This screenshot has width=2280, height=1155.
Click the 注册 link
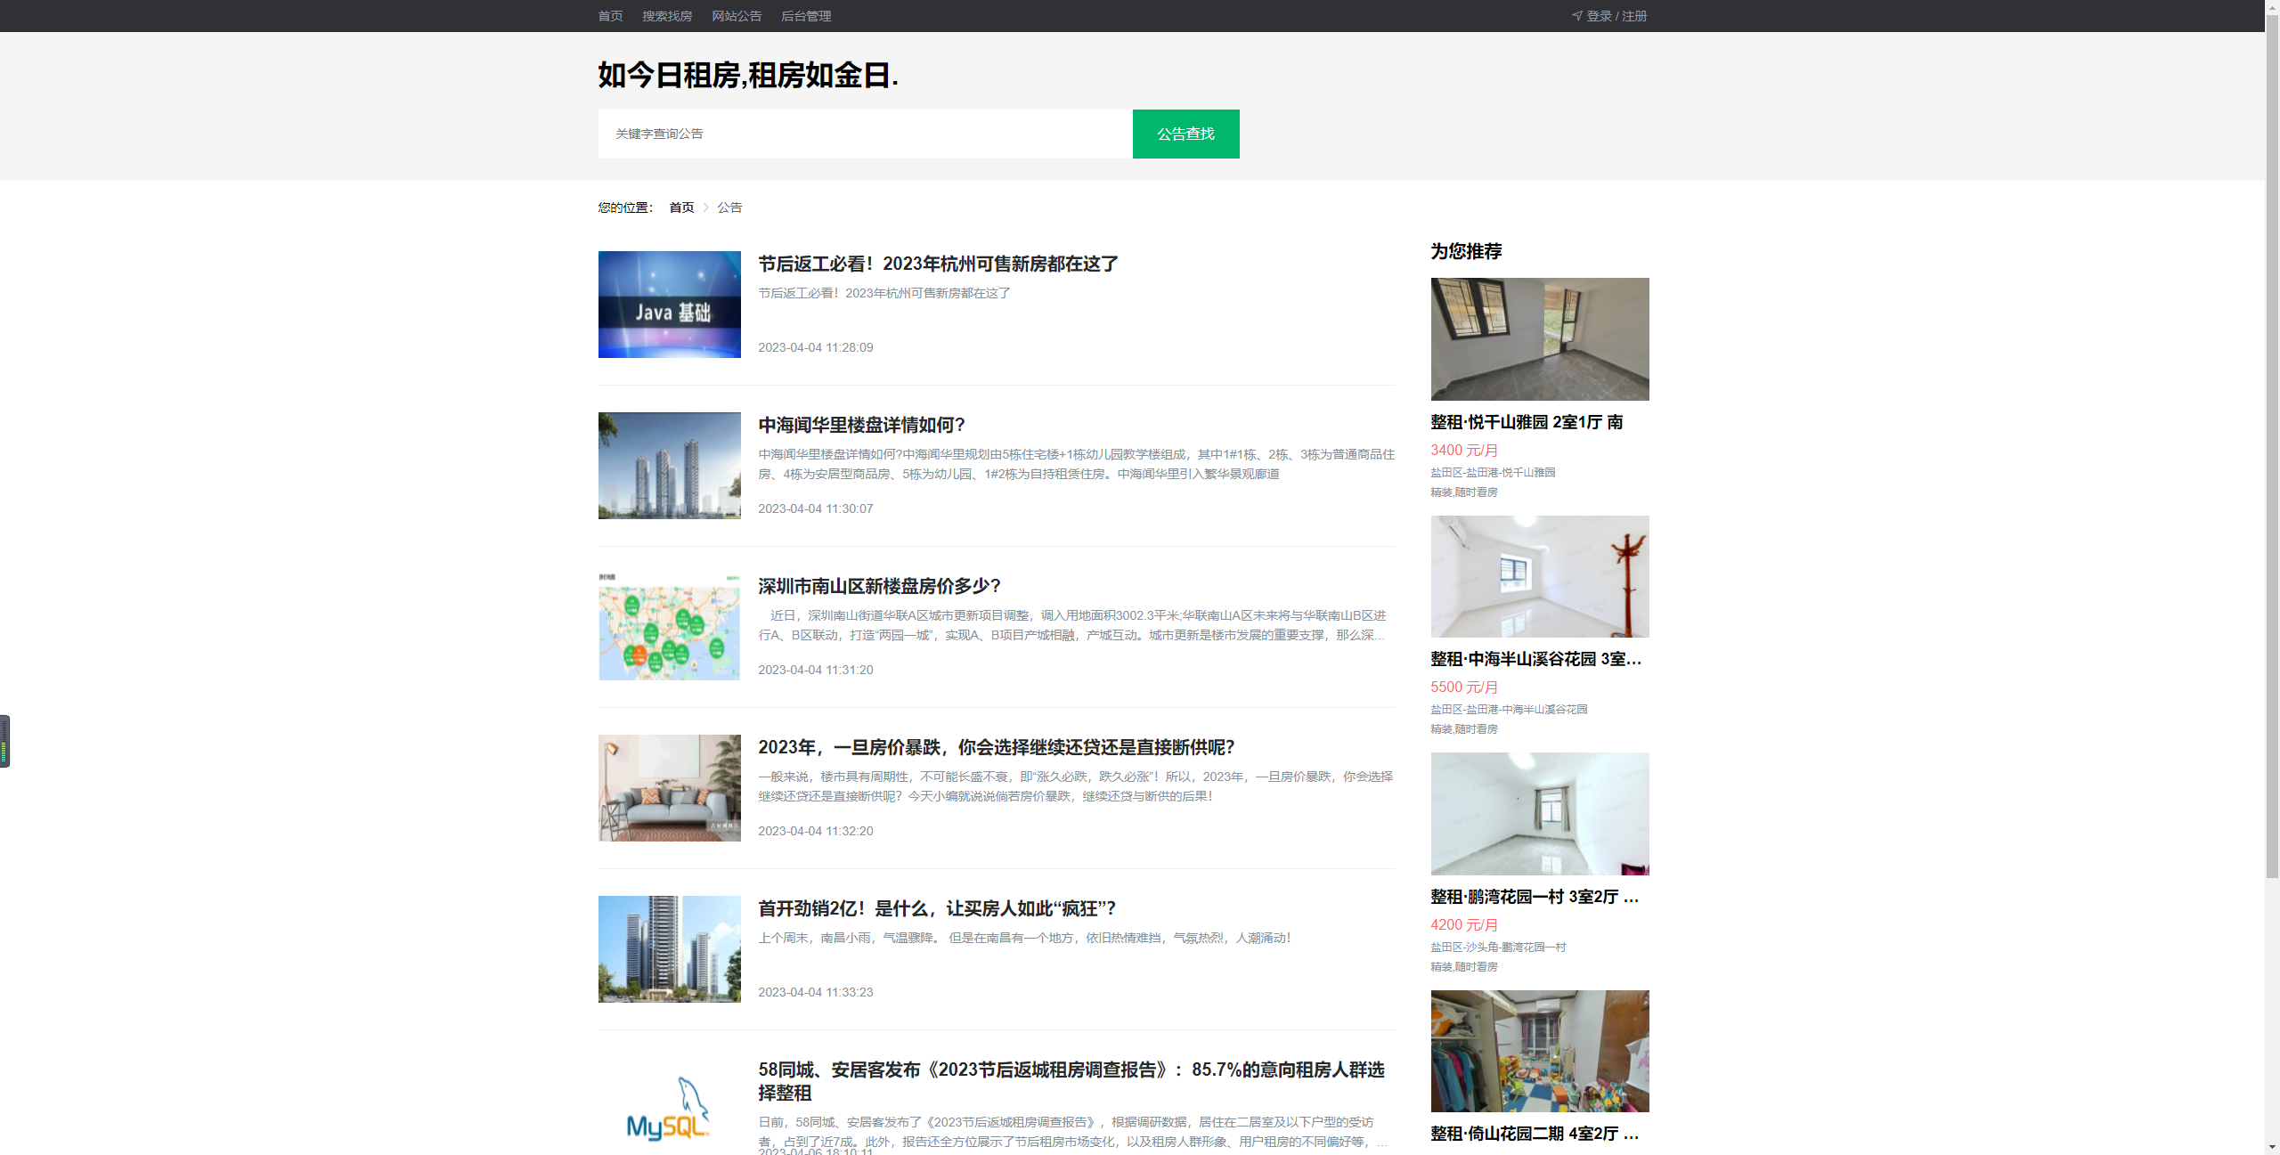pyautogui.click(x=1633, y=15)
